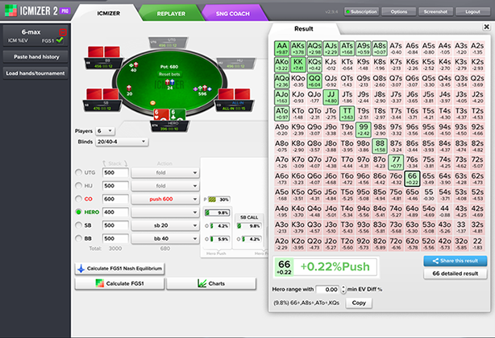Select the HIJ position radio button
495x338 pixels.
click(x=78, y=186)
